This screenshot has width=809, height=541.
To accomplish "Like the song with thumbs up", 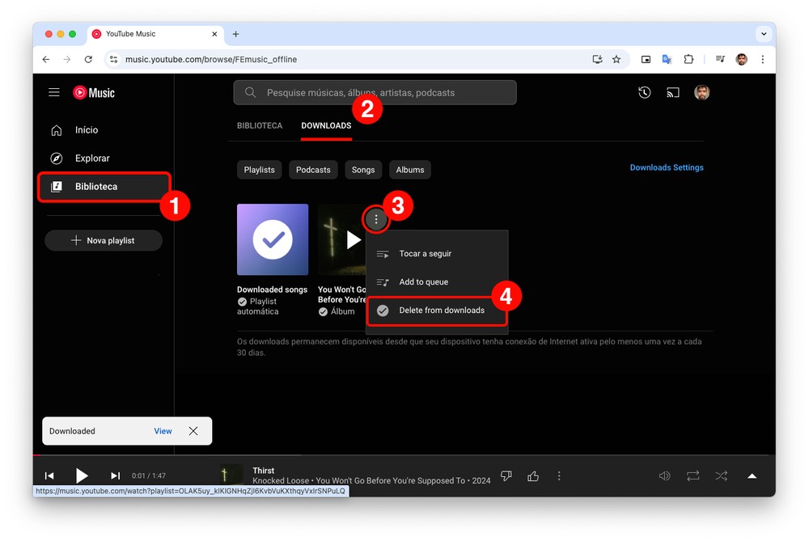I will click(533, 476).
